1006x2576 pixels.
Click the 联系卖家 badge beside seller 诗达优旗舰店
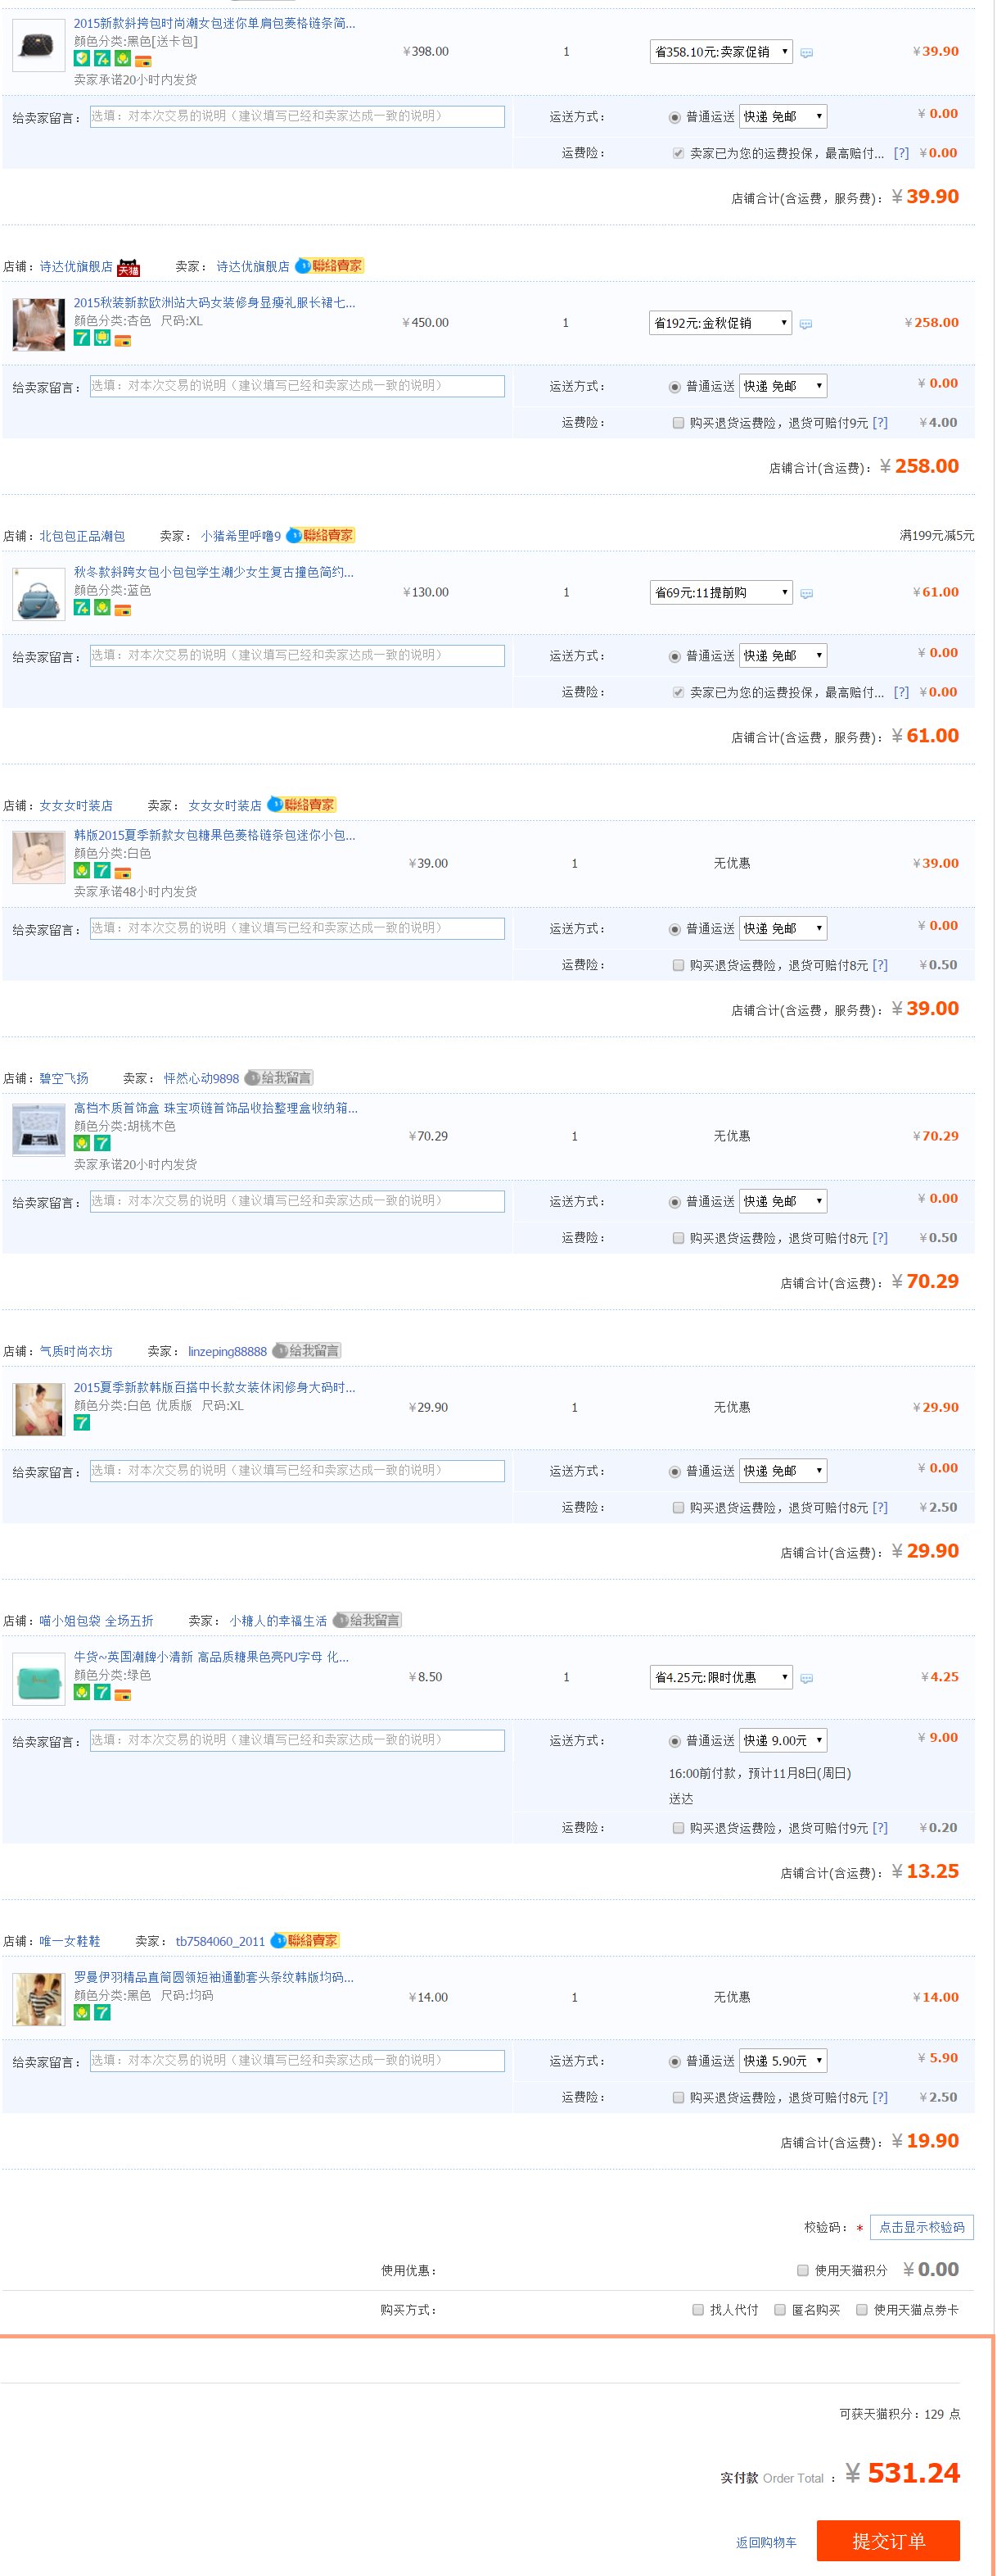(x=331, y=266)
